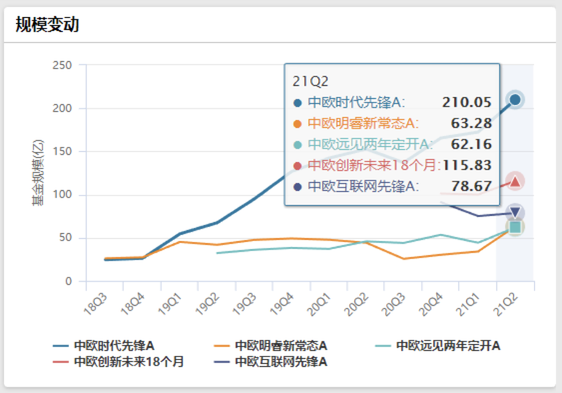
Task: Select the 20Q4 x-axis label
Action: tap(431, 304)
